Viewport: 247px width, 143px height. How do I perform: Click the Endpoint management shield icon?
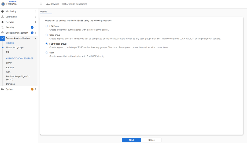pos(2,33)
